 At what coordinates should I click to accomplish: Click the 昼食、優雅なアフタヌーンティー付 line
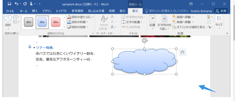[x=63, y=60]
